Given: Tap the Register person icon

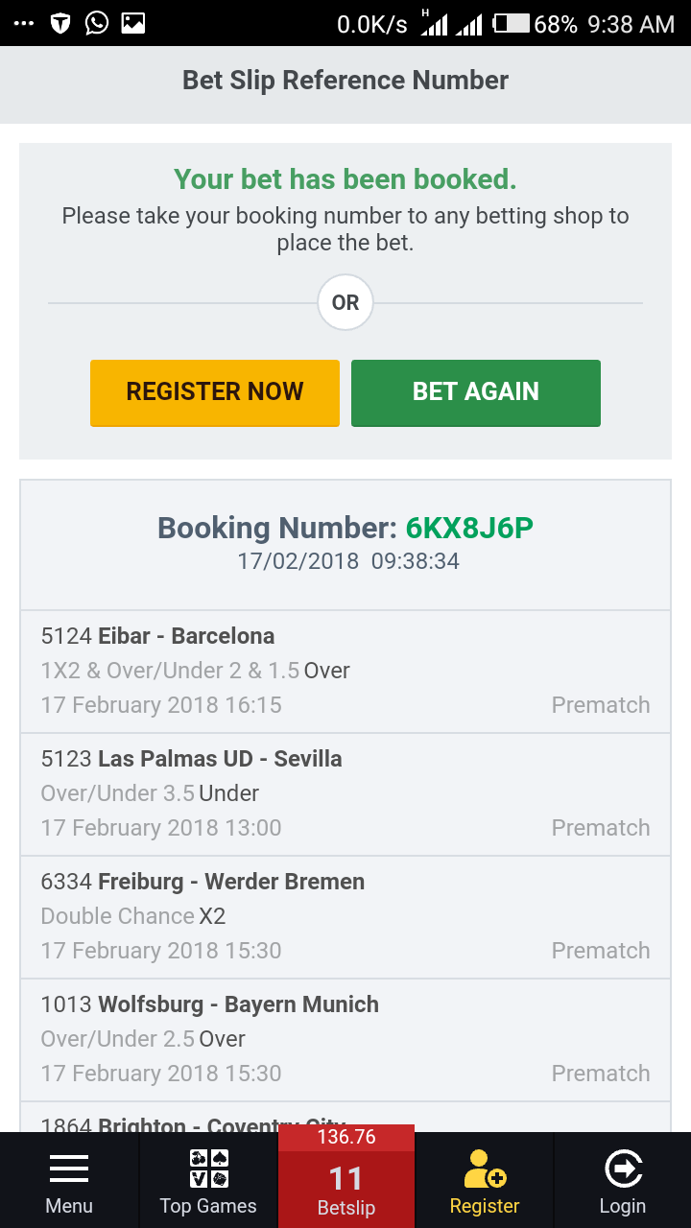Looking at the screenshot, I should coord(485,1169).
